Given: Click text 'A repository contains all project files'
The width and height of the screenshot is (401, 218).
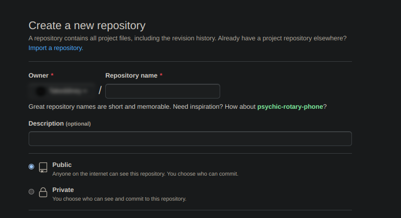Looking at the screenshot, I should coord(80,38).
